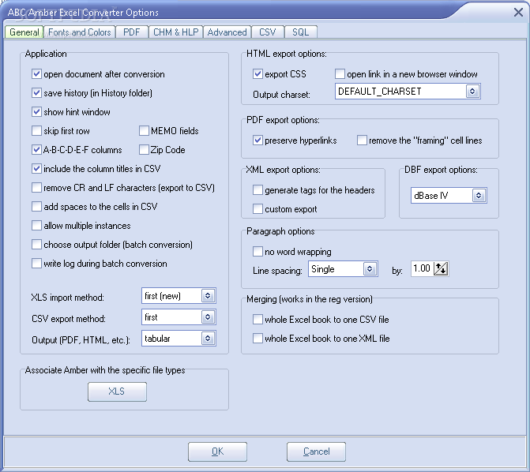Enable the Zip Code checkbox
The width and height of the screenshot is (530, 472).
(x=144, y=150)
